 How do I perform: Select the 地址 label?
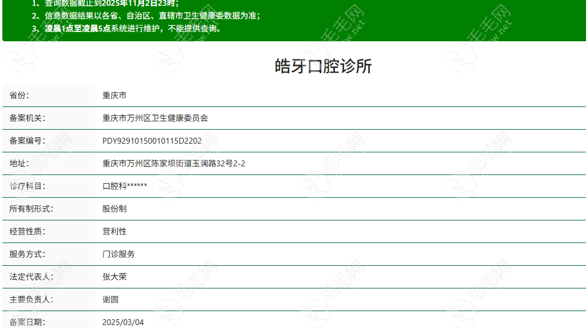19,163
